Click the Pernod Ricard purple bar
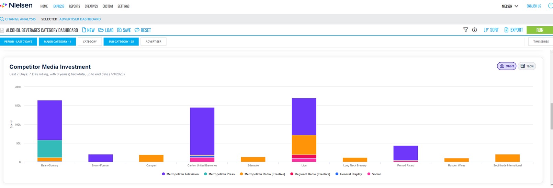The width and height of the screenshot is (553, 188). tap(406, 153)
